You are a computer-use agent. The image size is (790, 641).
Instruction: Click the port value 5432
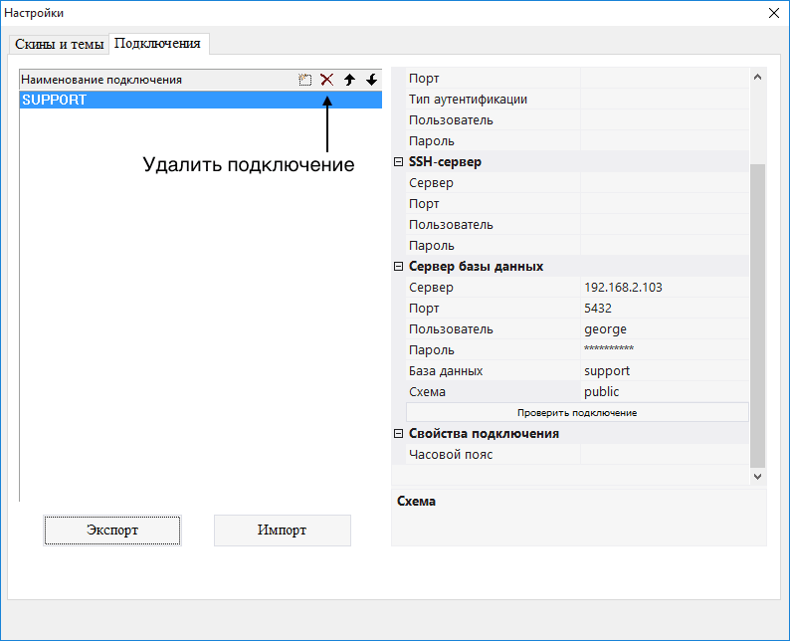[x=664, y=309]
